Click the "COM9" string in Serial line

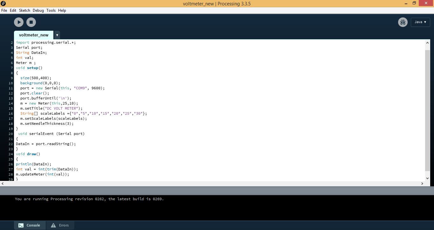click(x=80, y=88)
